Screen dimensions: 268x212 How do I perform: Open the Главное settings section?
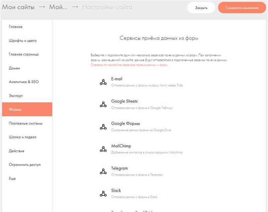(x=16, y=27)
